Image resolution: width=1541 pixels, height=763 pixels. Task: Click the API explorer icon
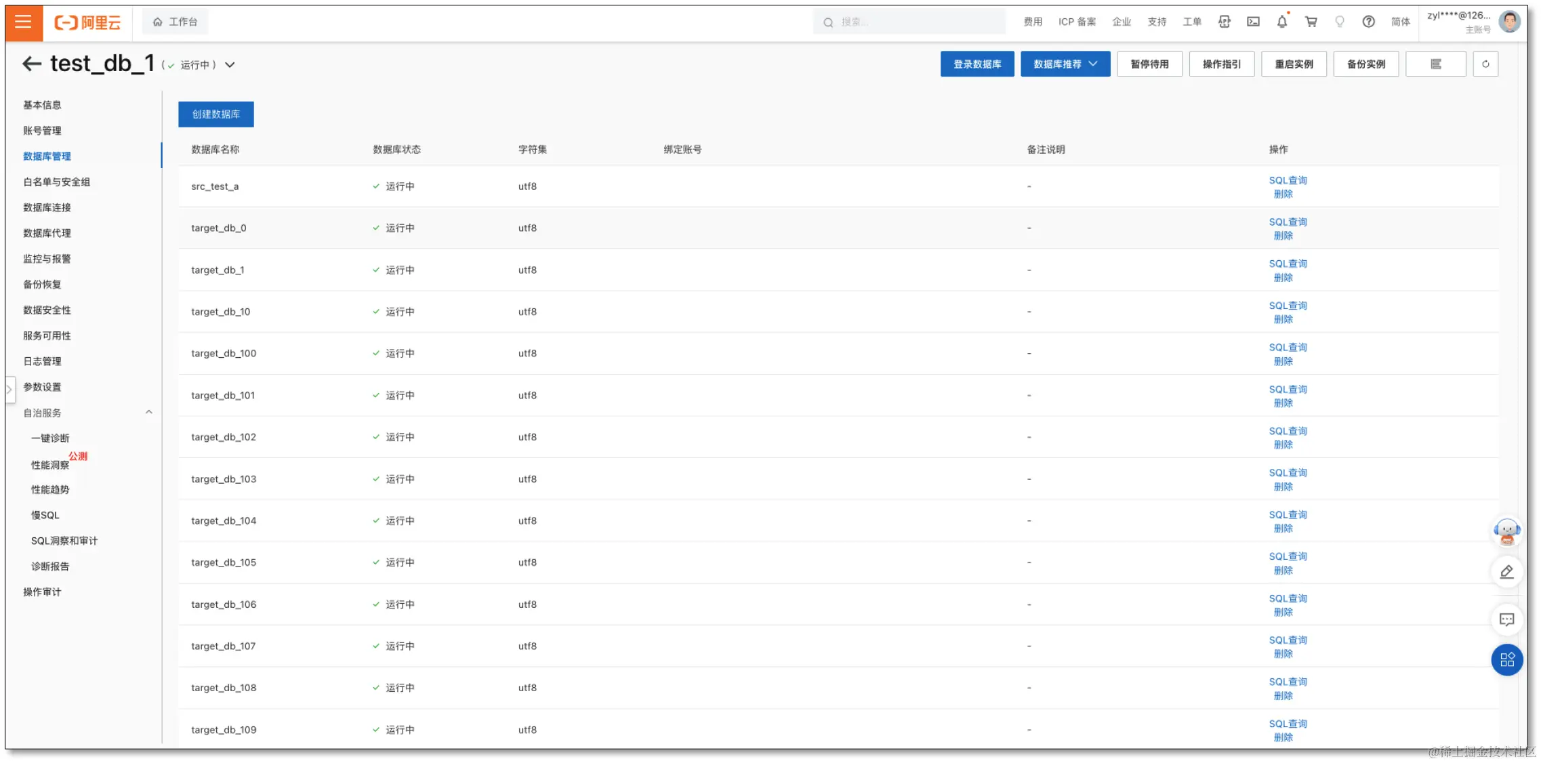pos(1224,22)
